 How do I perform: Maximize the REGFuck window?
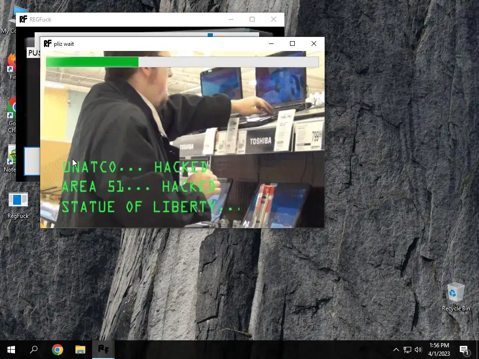pos(252,19)
